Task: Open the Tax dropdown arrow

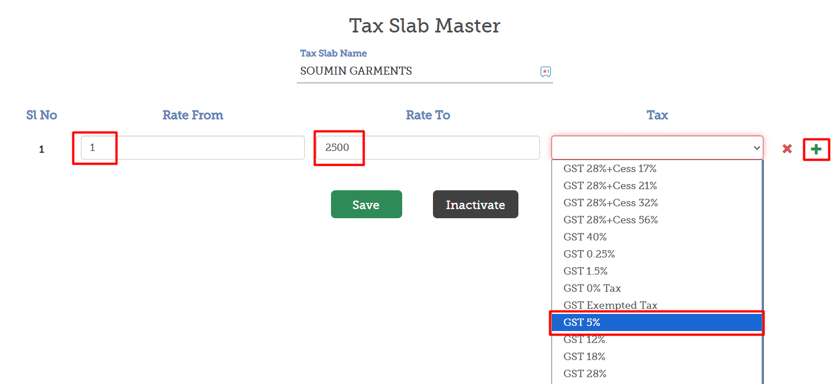Action: coord(757,148)
